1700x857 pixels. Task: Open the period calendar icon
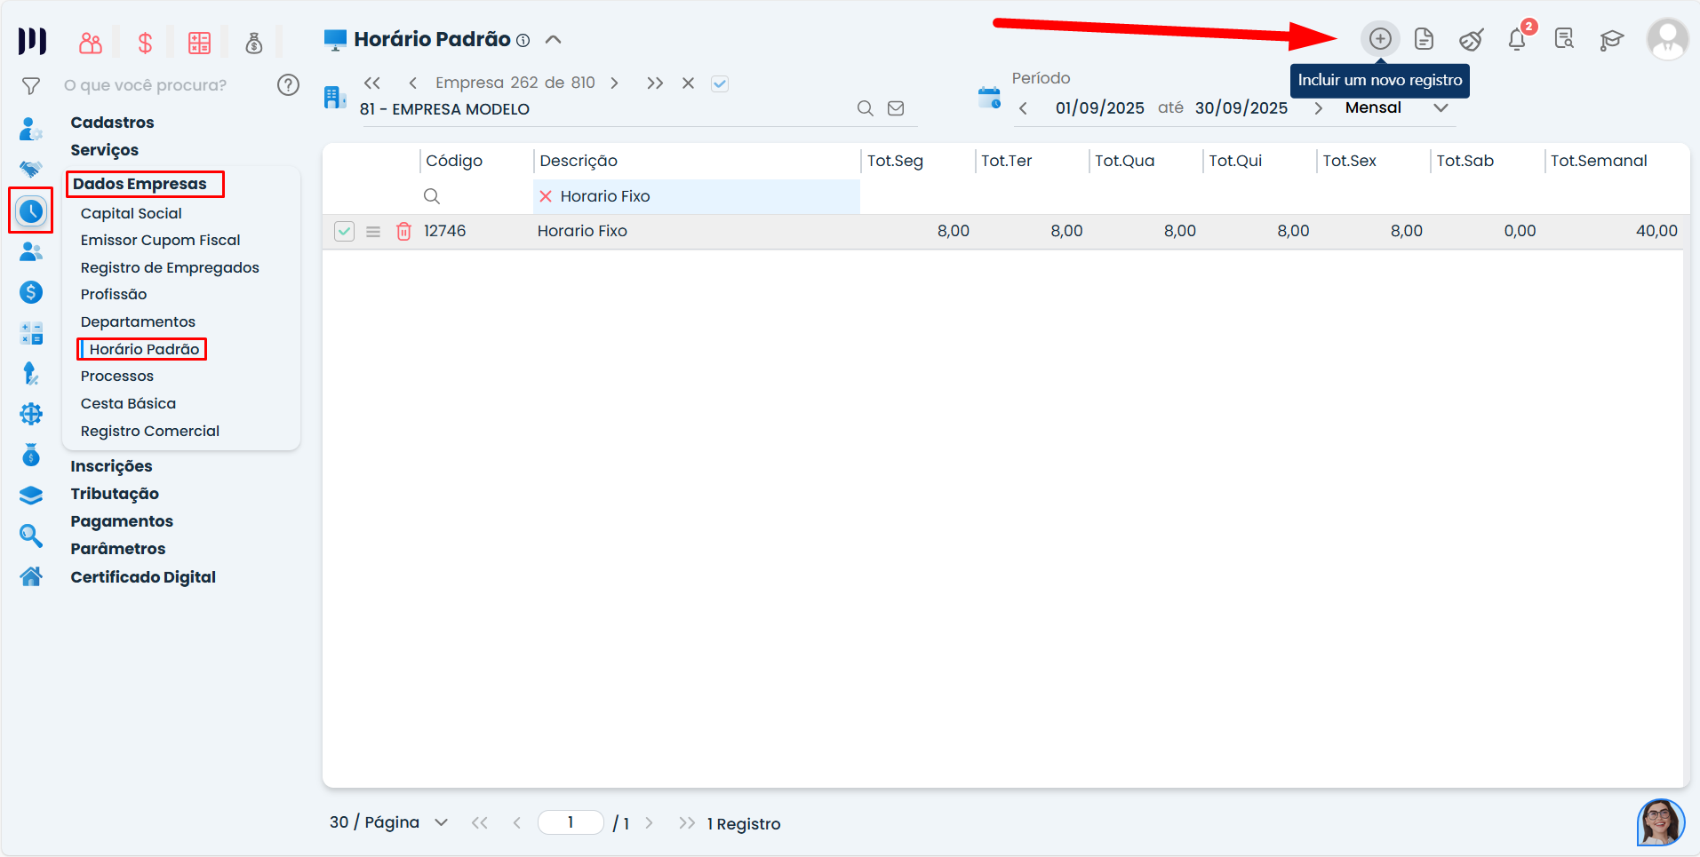coord(989,98)
